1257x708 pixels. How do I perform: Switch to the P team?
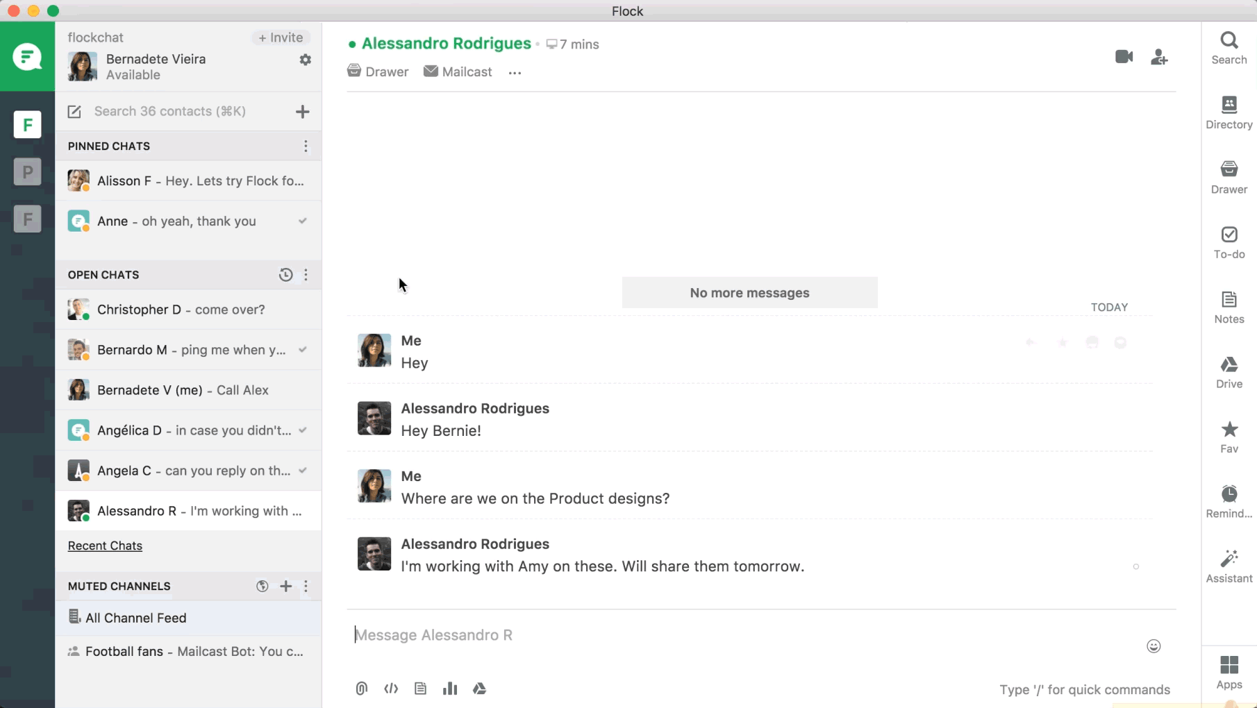27,172
